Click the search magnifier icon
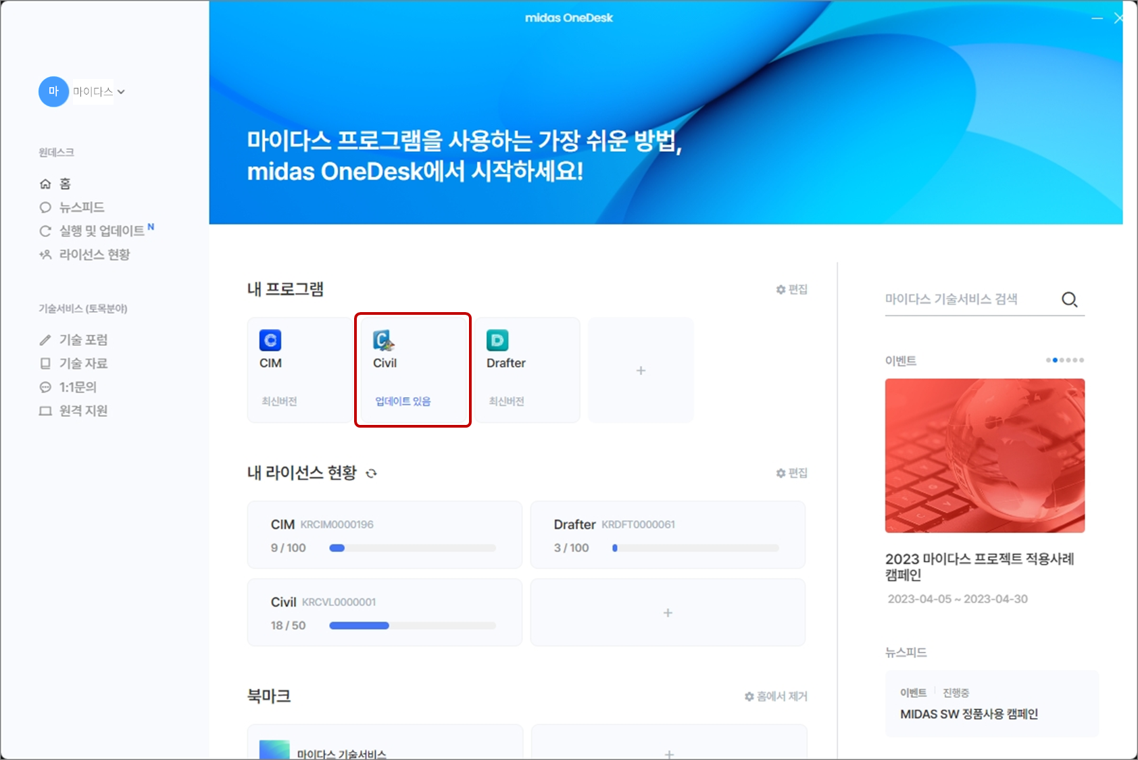This screenshot has width=1138, height=760. tap(1069, 299)
